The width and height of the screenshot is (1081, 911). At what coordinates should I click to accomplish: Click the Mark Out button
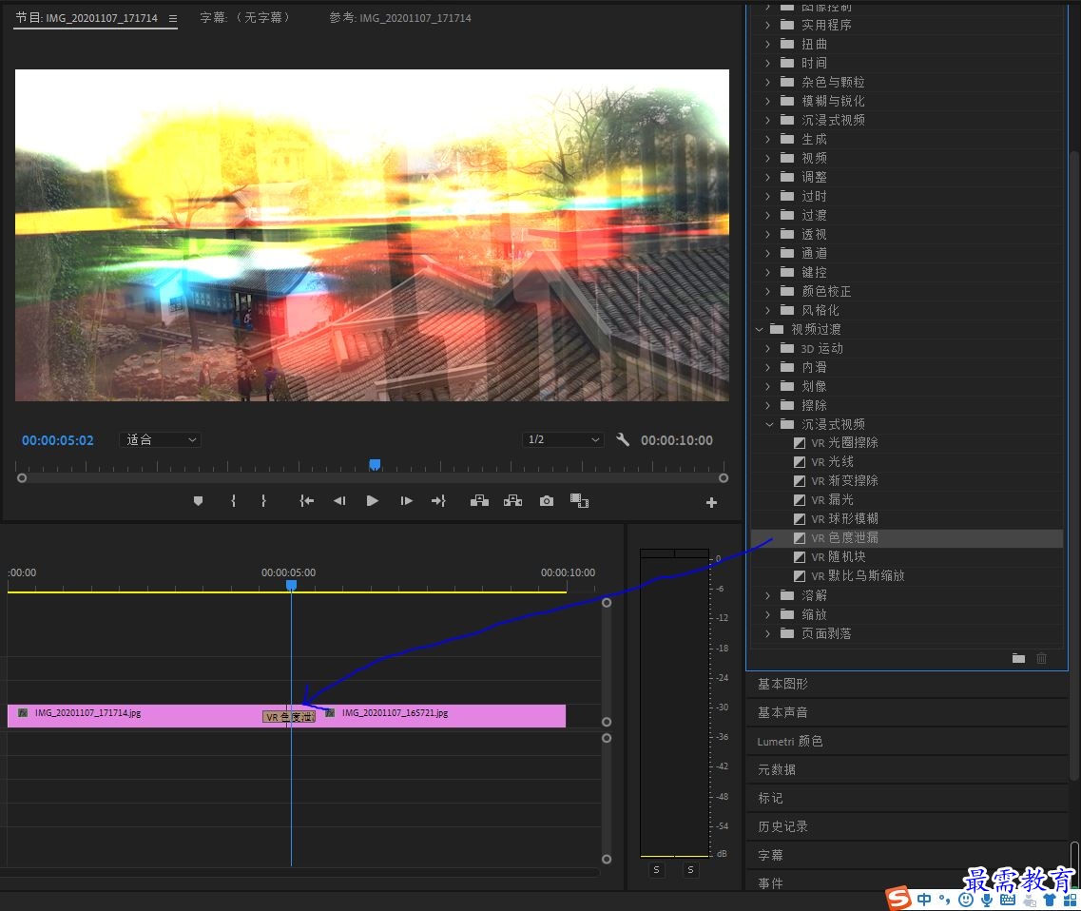[x=263, y=501]
